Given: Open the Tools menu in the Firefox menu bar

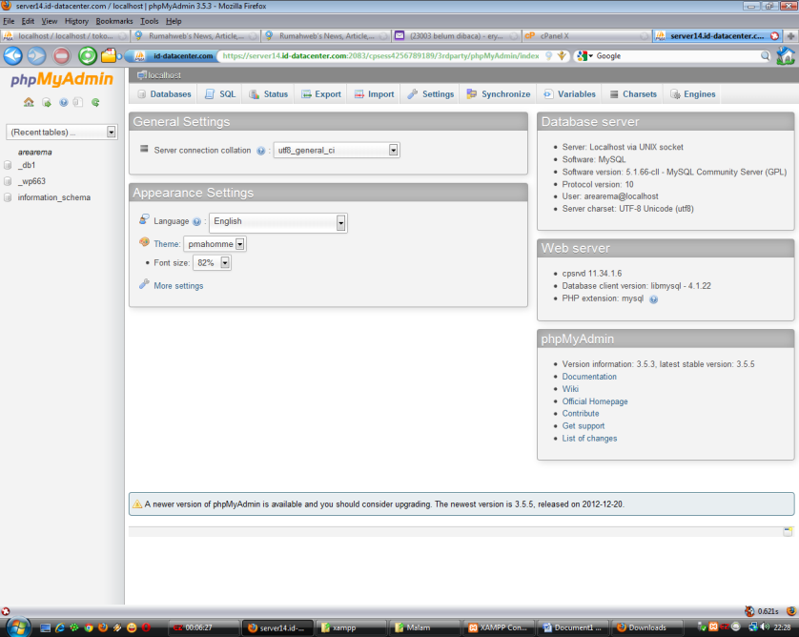Looking at the screenshot, I should (150, 21).
